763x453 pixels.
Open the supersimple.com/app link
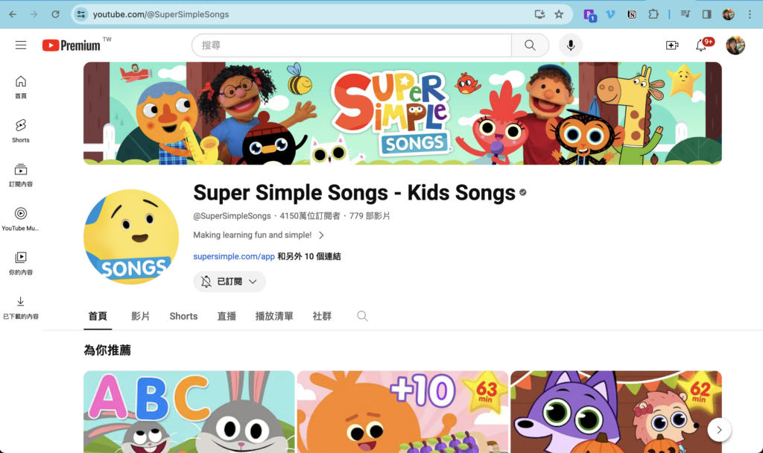click(234, 256)
